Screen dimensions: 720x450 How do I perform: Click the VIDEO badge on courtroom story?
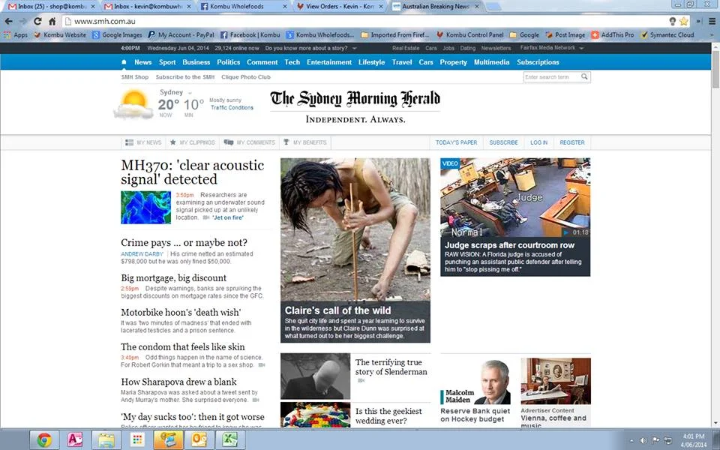[450, 163]
